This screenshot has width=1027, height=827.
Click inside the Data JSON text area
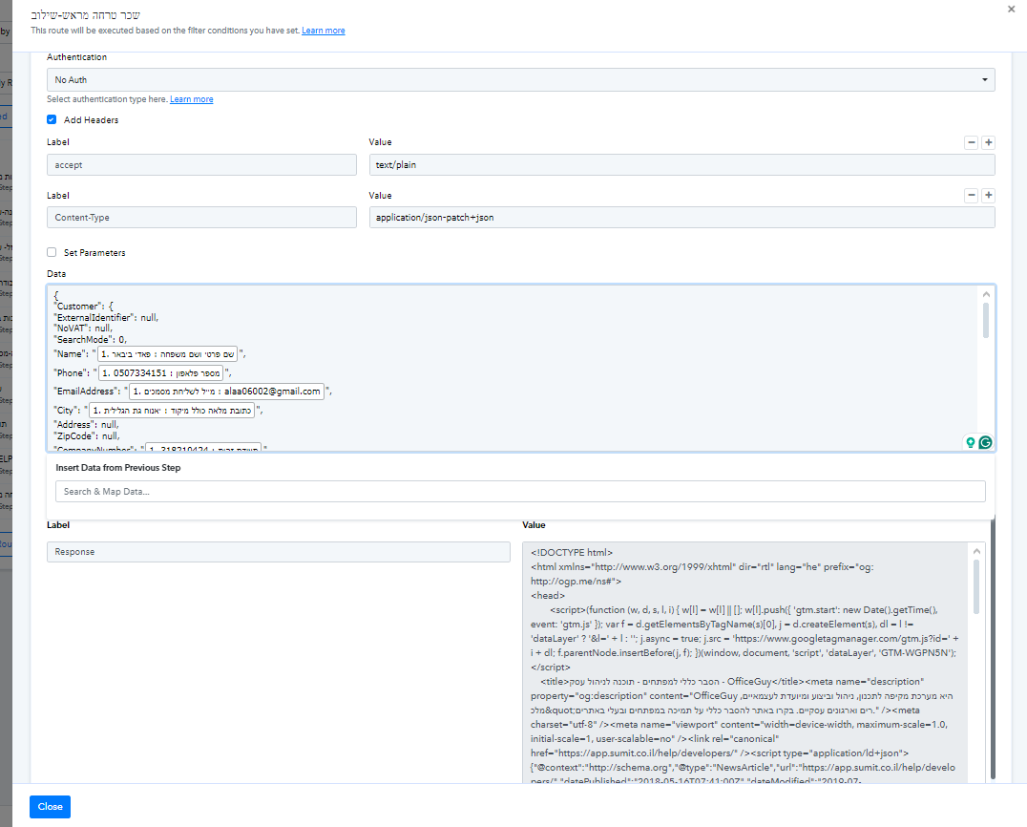[521, 369]
